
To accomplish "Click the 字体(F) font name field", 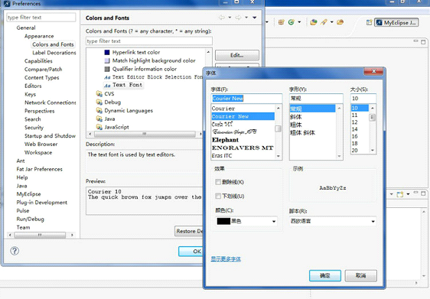I will pos(246,99).
